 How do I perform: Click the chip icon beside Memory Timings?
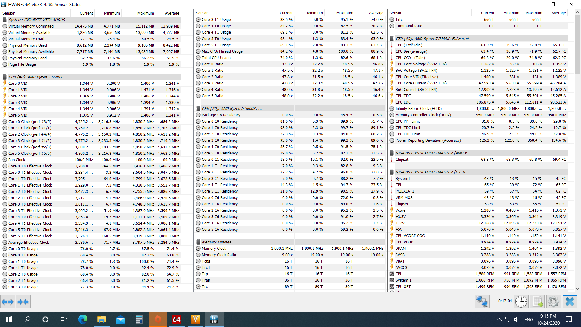198,242
